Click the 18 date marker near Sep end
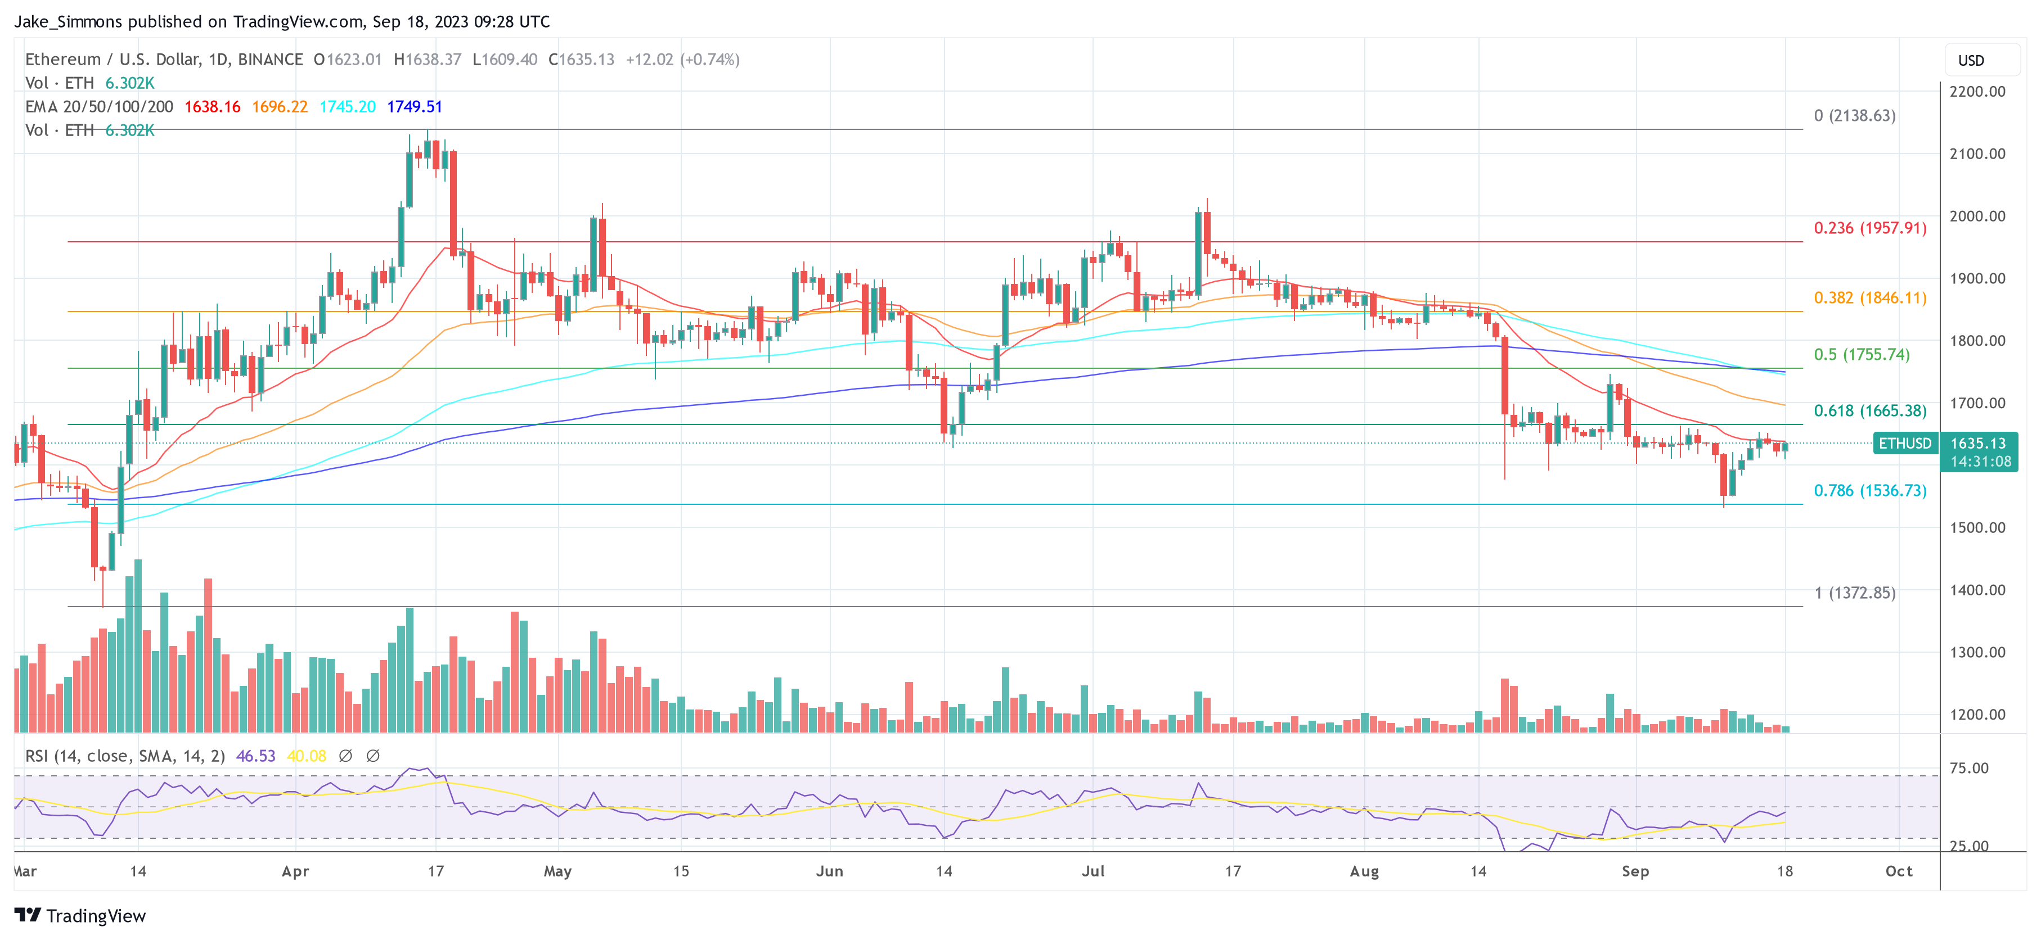The width and height of the screenshot is (2041, 940). point(1785,872)
